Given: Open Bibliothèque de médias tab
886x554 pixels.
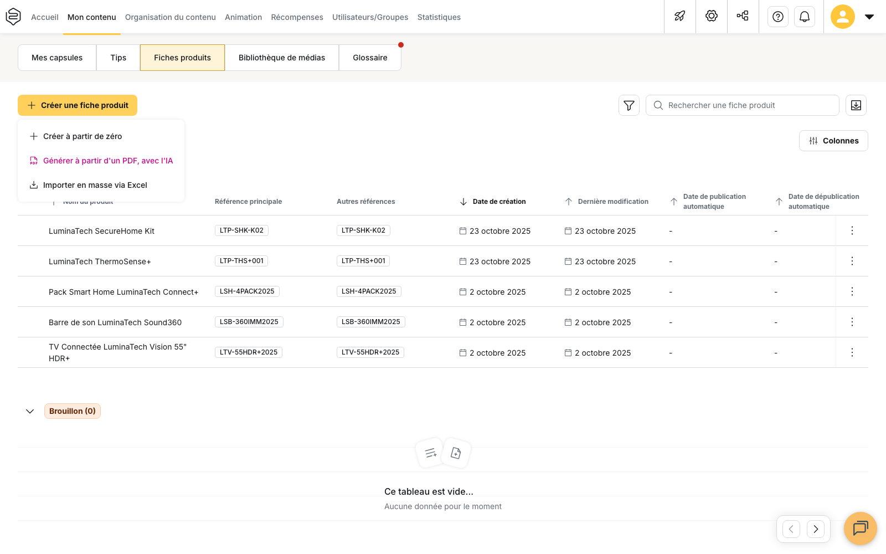Looking at the screenshot, I should [x=282, y=58].
